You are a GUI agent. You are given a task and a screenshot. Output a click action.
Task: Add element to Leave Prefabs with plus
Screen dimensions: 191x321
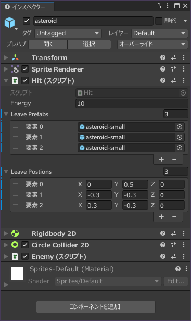161,159
